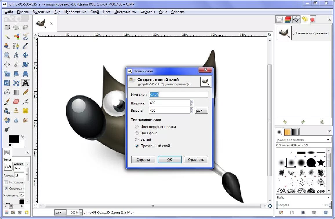Open the zoom percentage dropdown

tap(81, 212)
